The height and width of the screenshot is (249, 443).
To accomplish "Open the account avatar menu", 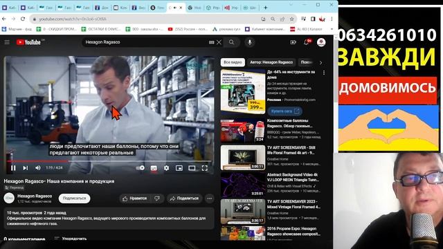I will (321, 42).
